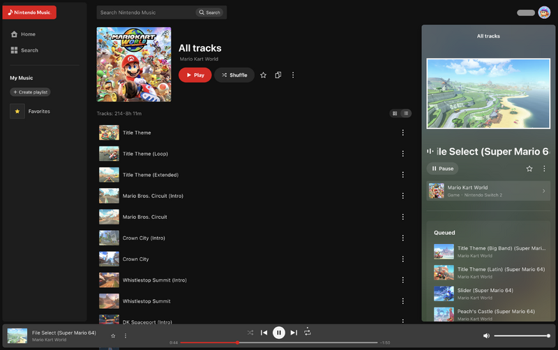Open options for Title Theme (Loop)
The image size is (558, 350).
coord(403,153)
